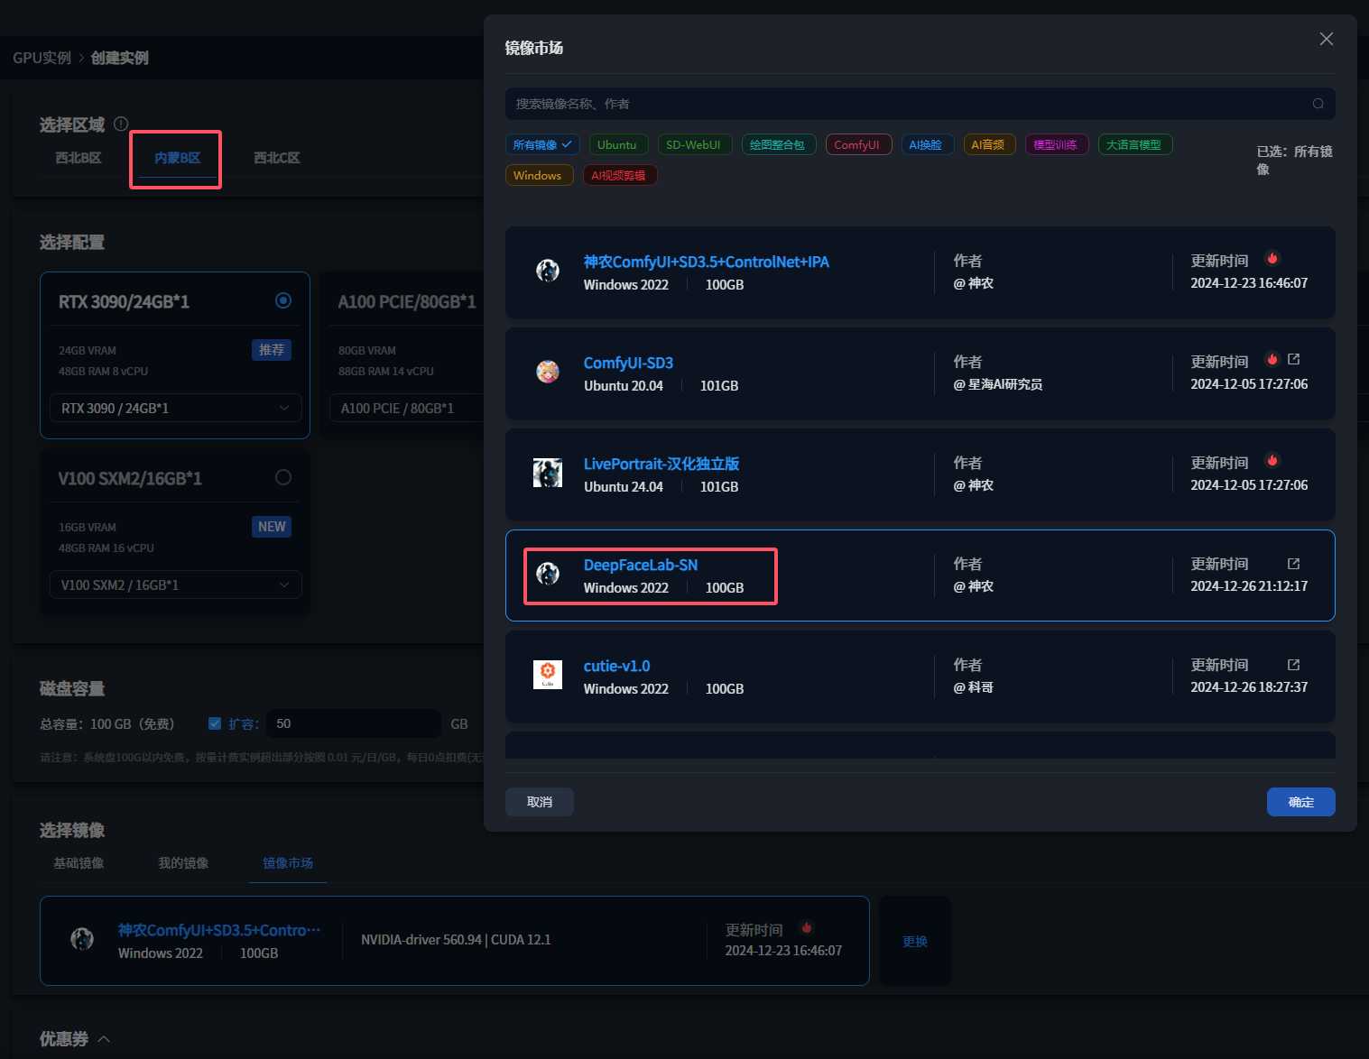
Task: Switch to the 西北B区 region tab
Action: (x=79, y=158)
